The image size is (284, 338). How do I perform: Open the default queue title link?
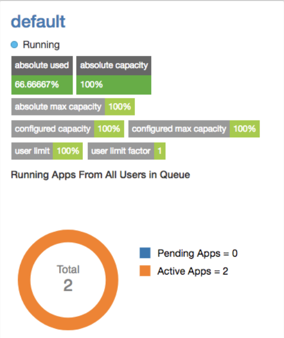tap(38, 22)
